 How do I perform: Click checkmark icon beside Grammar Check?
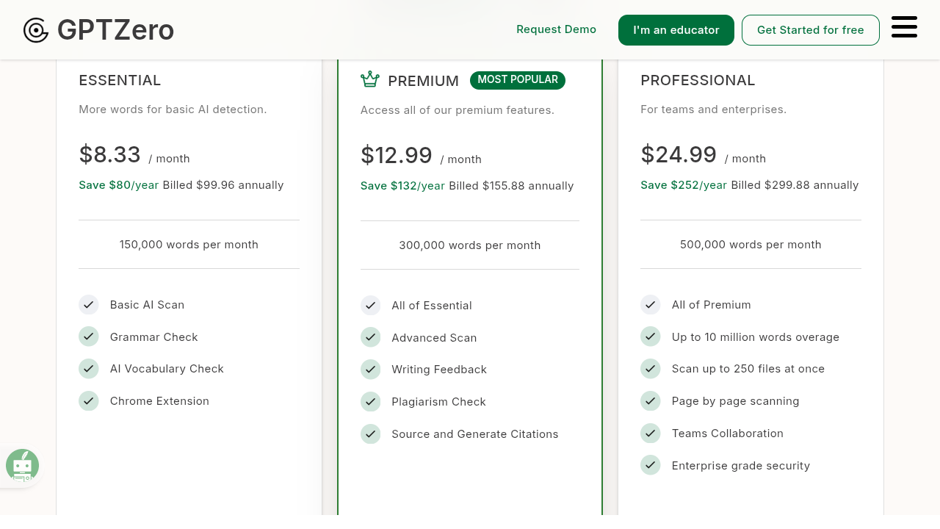click(89, 337)
